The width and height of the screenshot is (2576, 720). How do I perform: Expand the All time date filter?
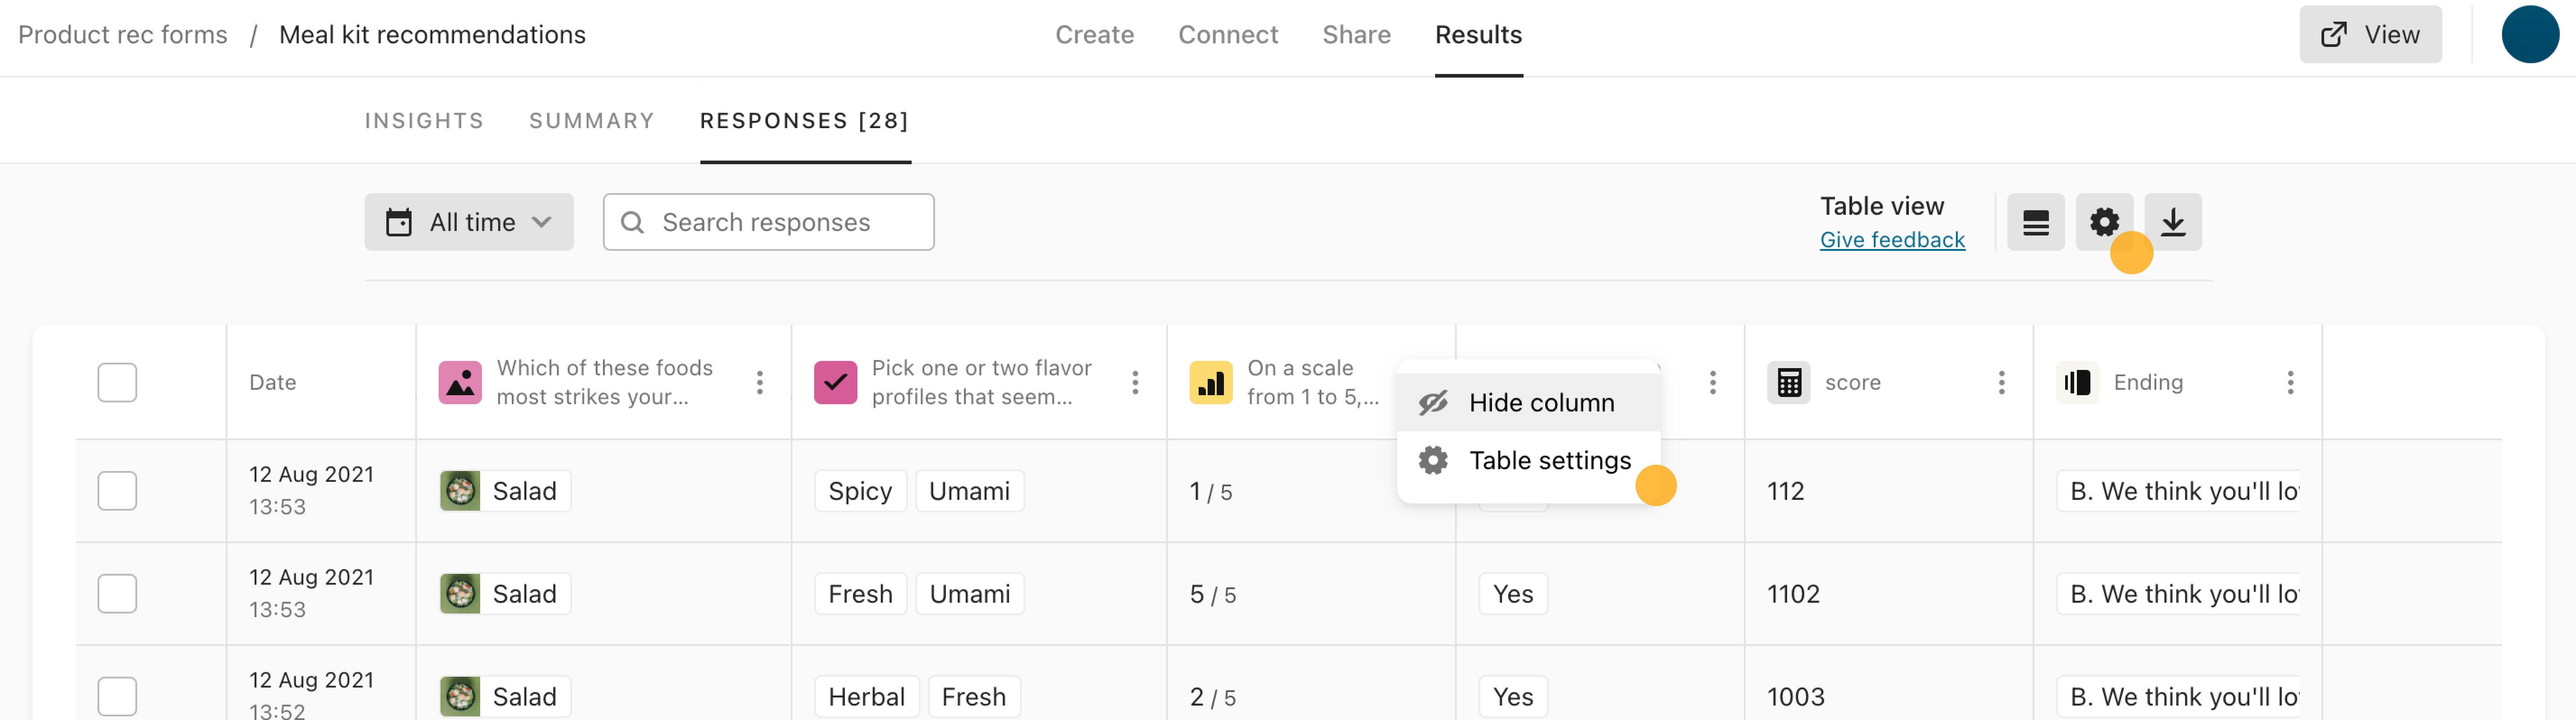468,222
